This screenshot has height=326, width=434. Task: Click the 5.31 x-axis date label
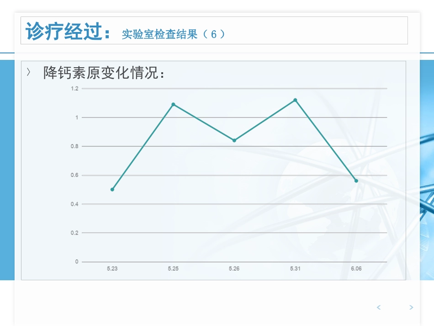pos(295,268)
